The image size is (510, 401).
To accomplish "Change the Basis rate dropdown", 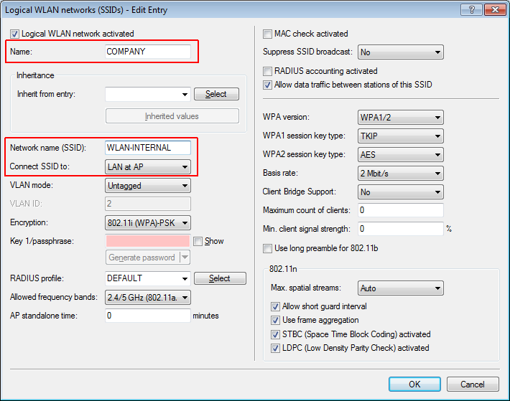I will point(400,174).
